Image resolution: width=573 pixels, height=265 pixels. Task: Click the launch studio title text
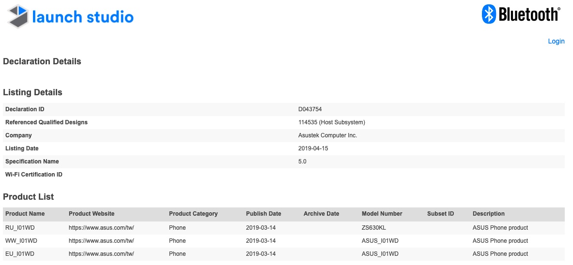click(x=83, y=17)
